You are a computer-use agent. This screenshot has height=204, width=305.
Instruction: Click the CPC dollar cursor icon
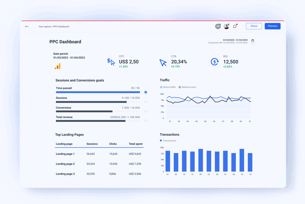(x=111, y=62)
